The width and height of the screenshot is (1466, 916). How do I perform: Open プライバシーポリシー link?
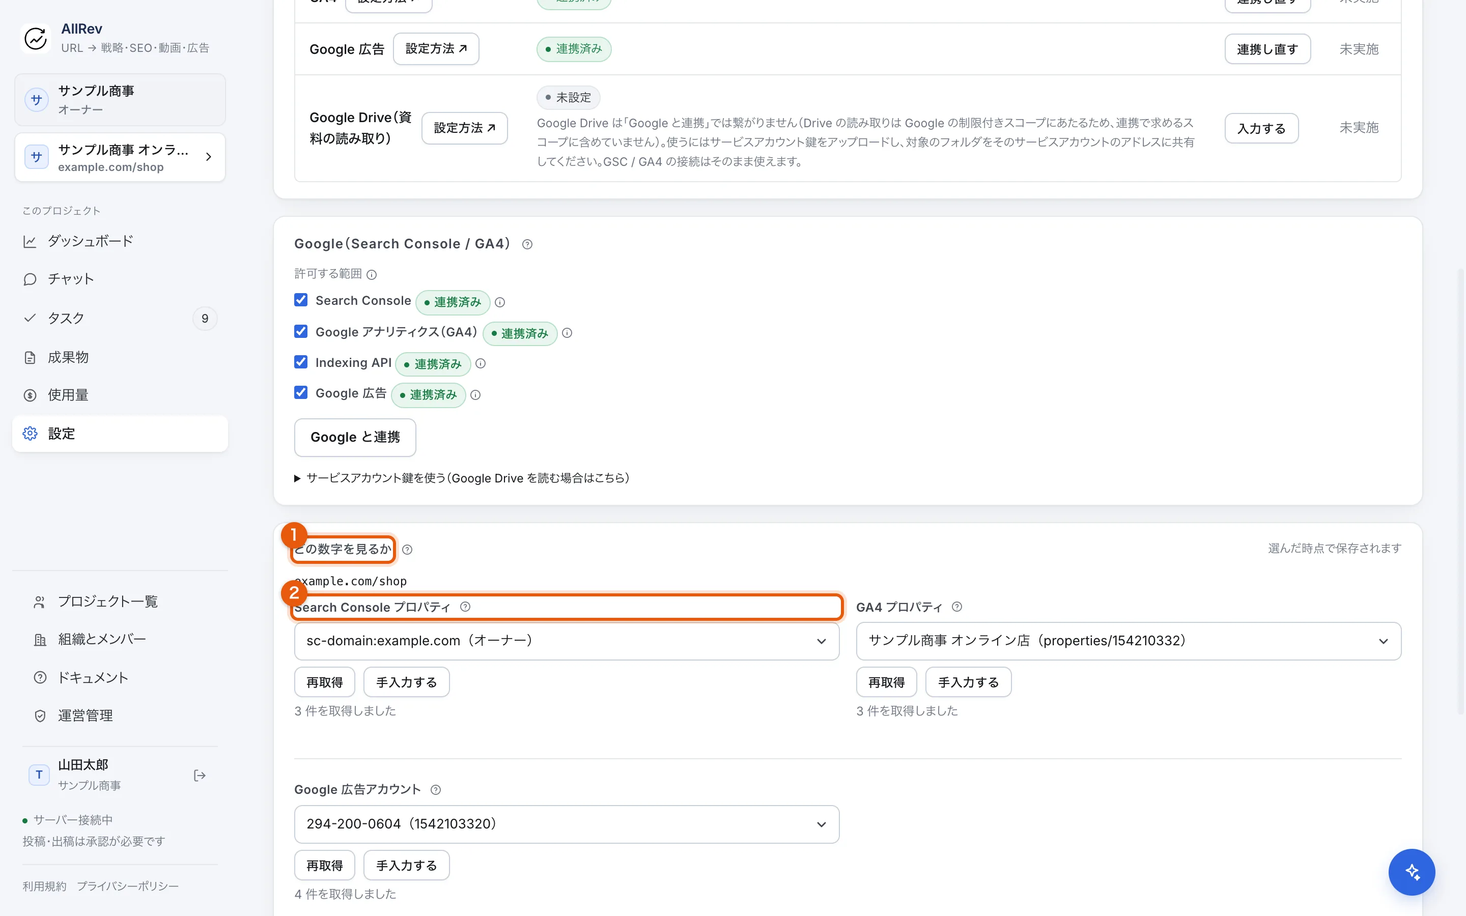click(x=128, y=886)
